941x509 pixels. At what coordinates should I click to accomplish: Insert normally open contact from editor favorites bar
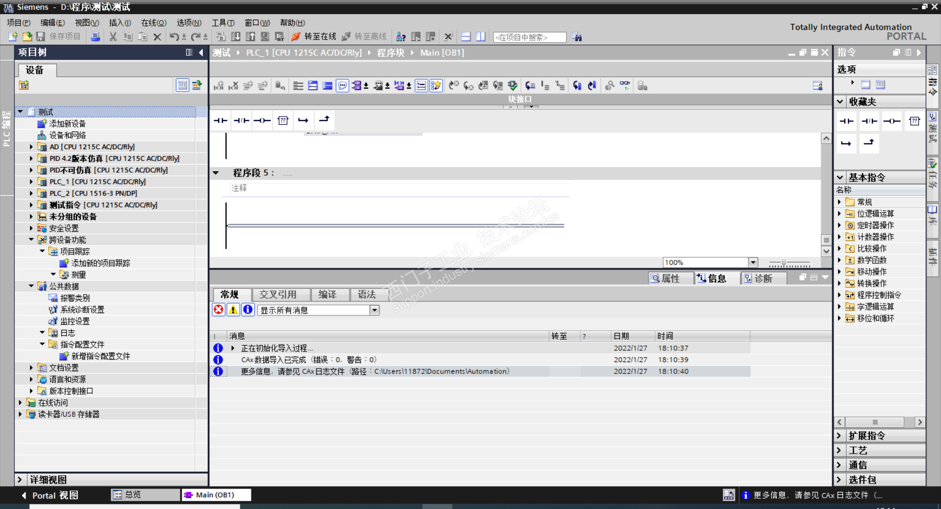[221, 120]
